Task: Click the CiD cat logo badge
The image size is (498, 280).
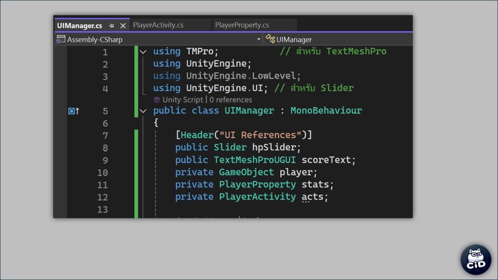Action: tap(476, 260)
